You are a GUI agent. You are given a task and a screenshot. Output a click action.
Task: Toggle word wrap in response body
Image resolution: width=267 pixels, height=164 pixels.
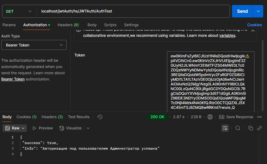pyautogui.click(x=225, y=128)
